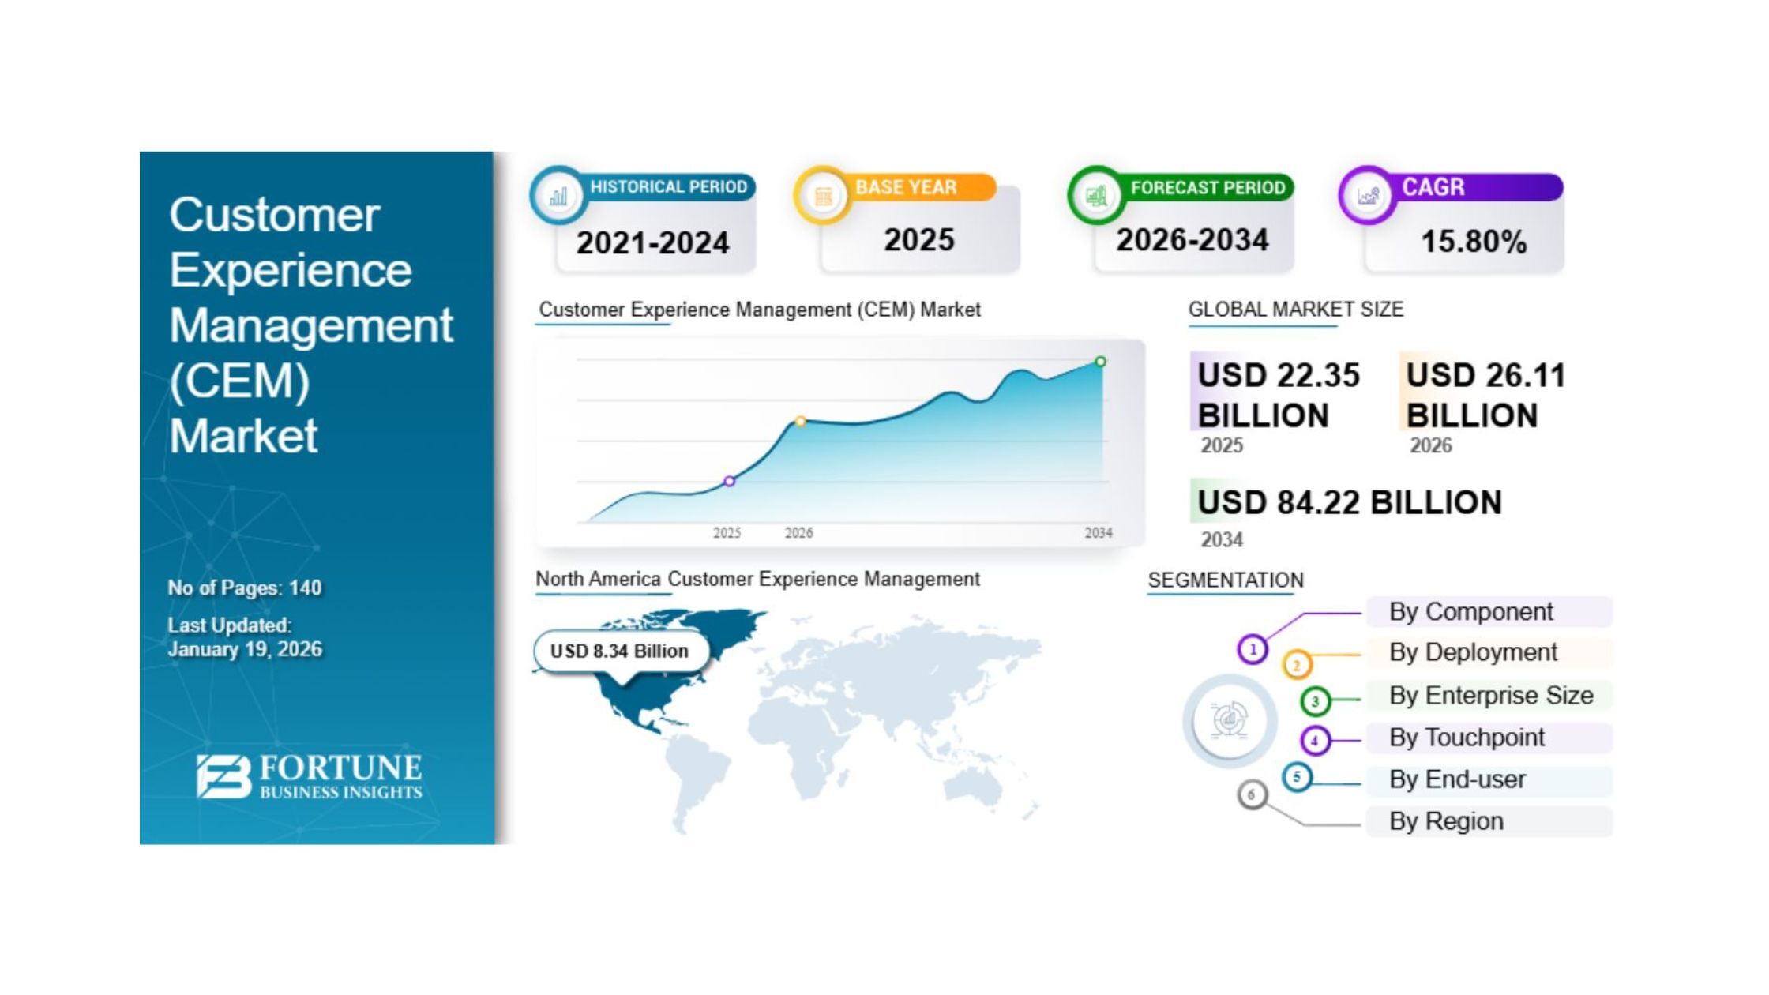The image size is (1769, 995).
Task: Click the USD 8.34 Billion map callout
Action: 619,651
